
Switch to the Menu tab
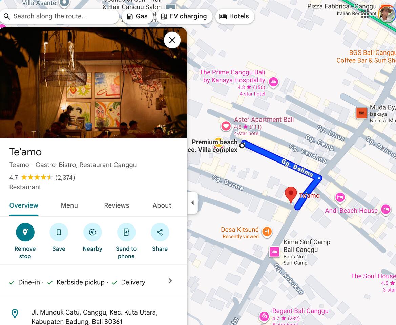[69, 205]
